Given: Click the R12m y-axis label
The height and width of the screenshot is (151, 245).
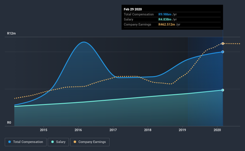Looking at the screenshot, I should 11,34.
